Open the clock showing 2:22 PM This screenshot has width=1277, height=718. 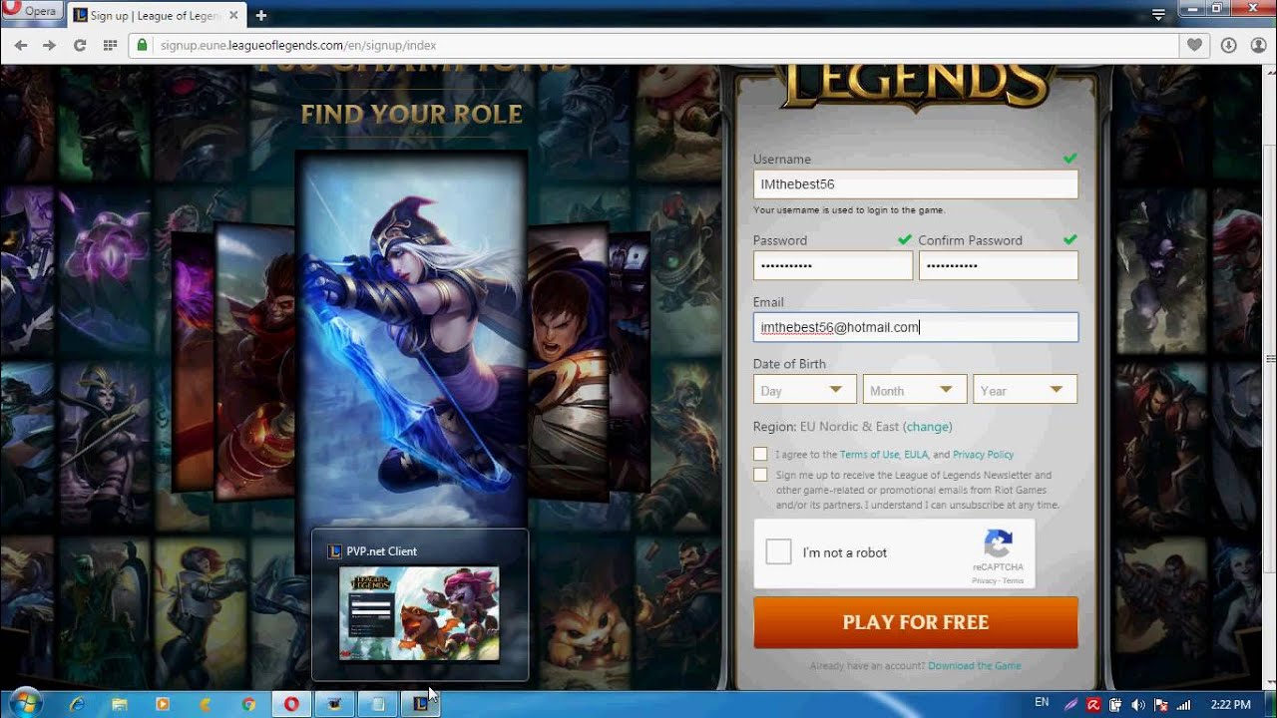click(1229, 704)
